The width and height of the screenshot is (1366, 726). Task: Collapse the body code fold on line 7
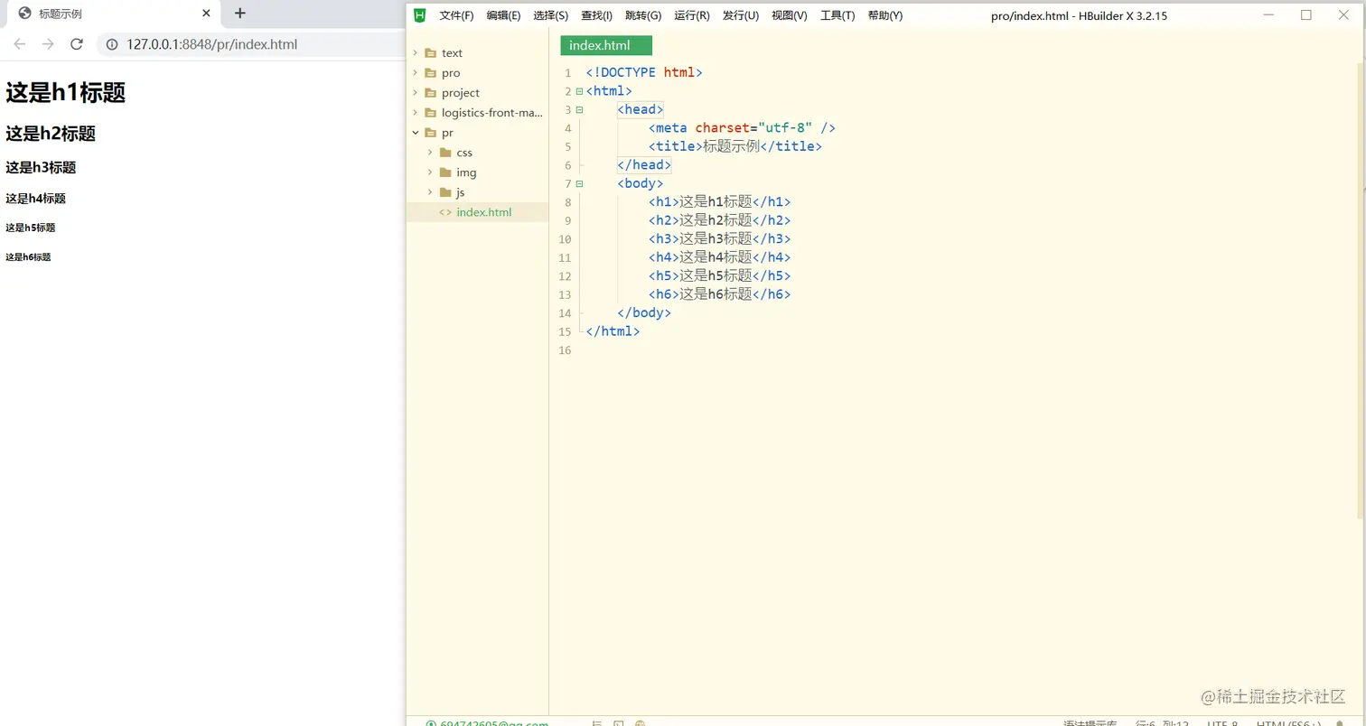pyautogui.click(x=579, y=183)
